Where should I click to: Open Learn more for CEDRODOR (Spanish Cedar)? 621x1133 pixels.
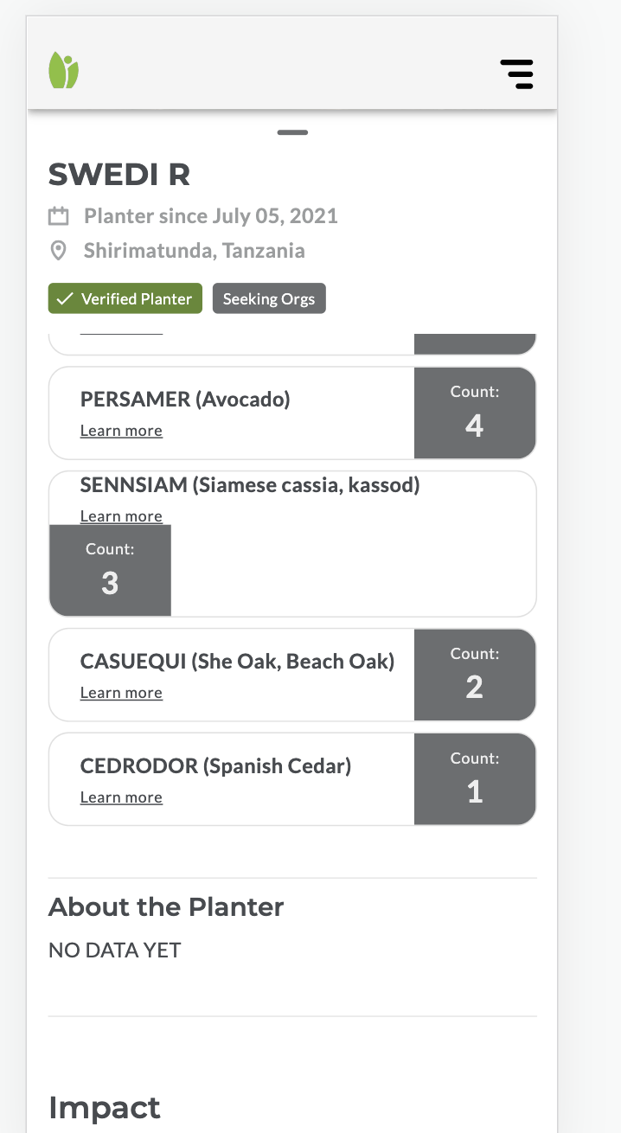[x=121, y=797]
